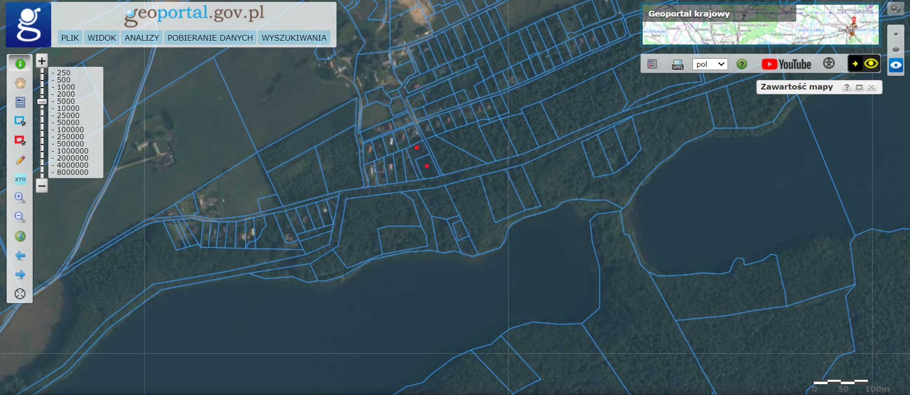Select the blue rectangle selection tool

pos(20,121)
